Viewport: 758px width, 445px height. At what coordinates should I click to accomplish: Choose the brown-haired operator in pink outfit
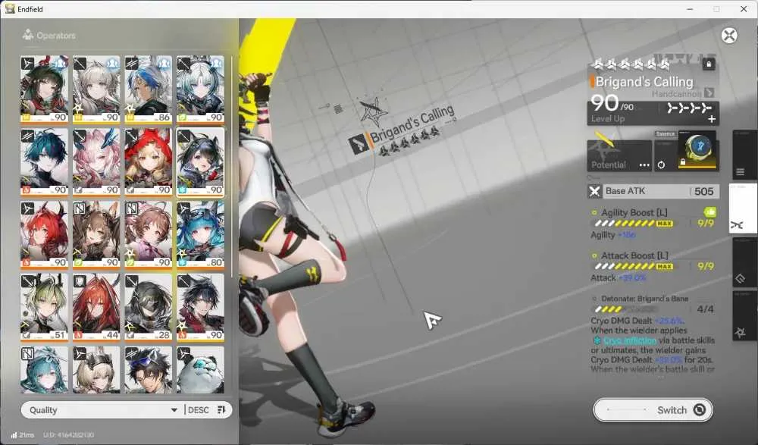pos(149,234)
